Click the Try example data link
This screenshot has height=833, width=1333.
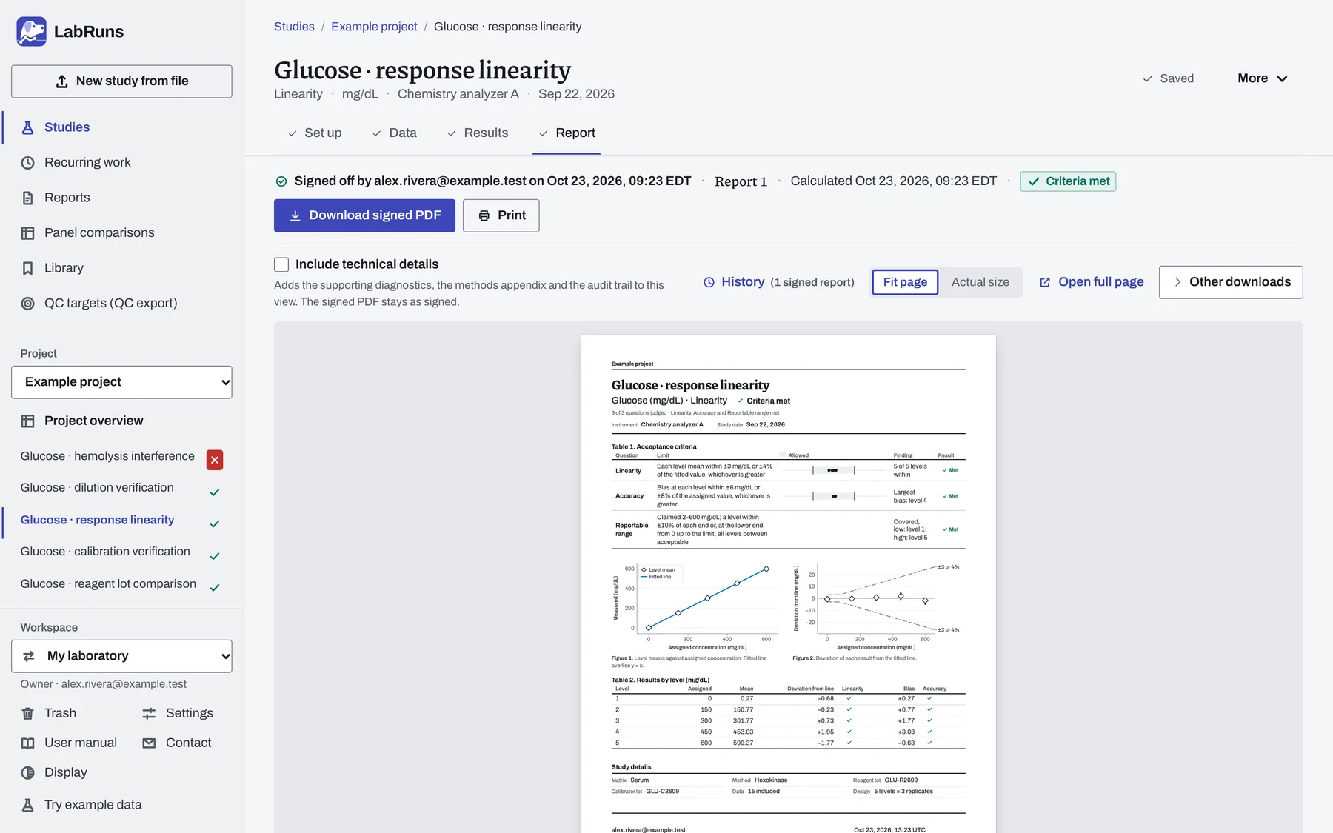click(x=81, y=806)
